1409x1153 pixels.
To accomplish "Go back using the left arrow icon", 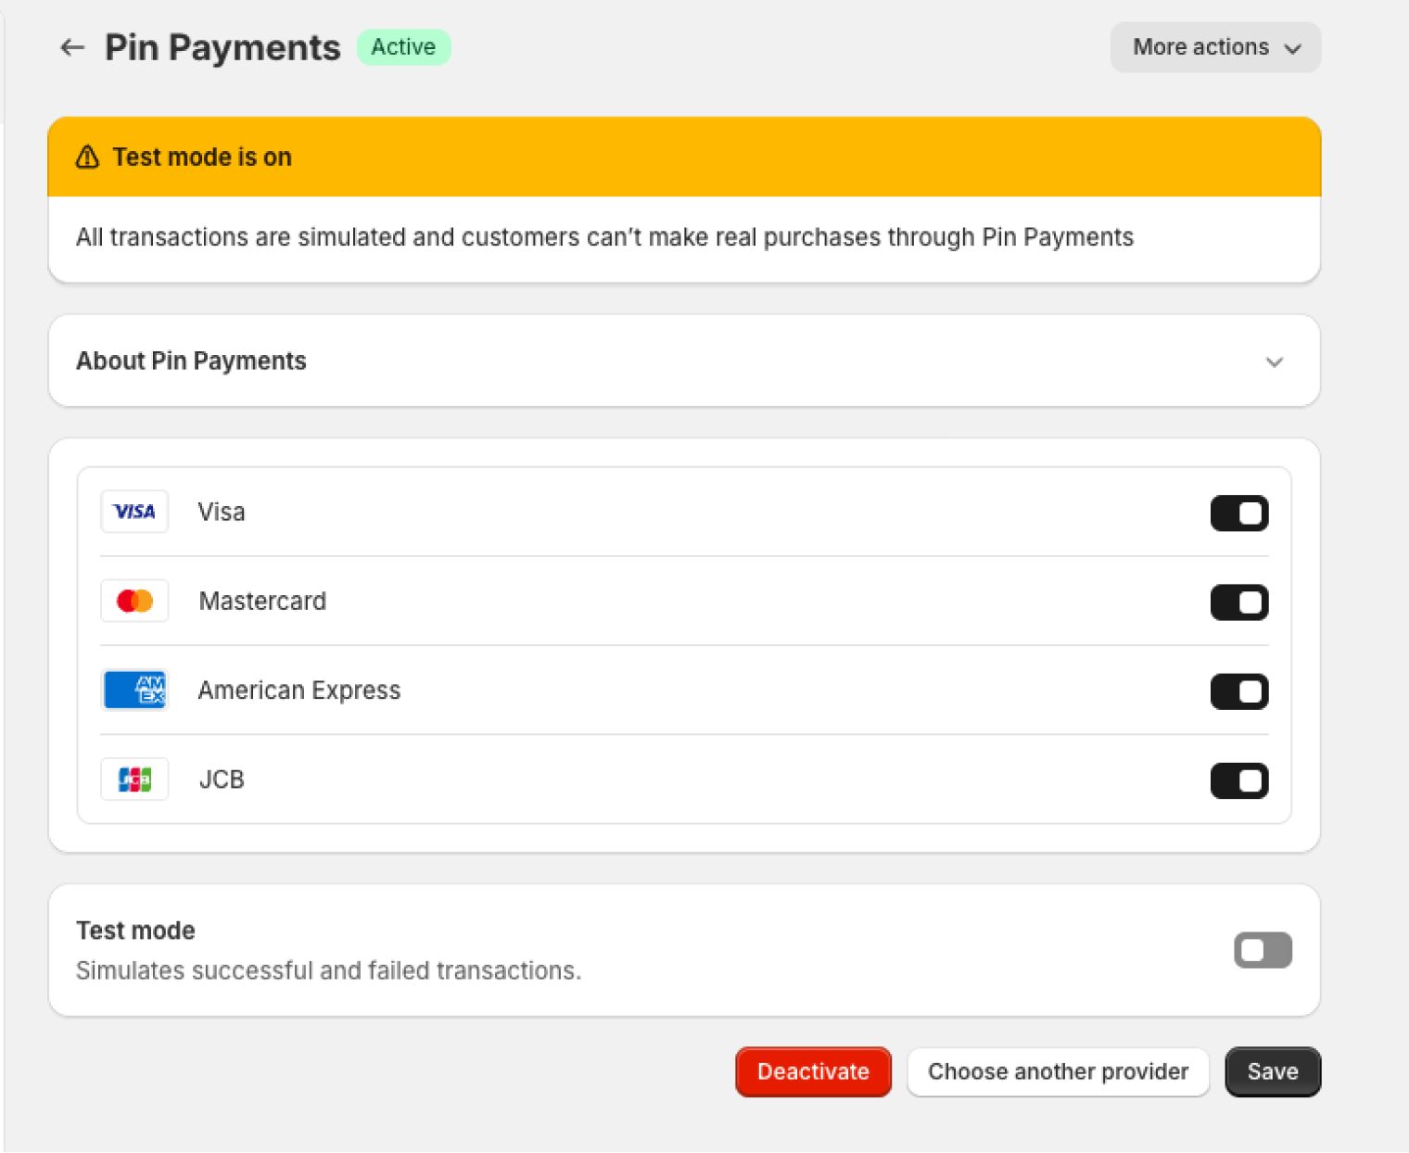I will pyautogui.click(x=72, y=47).
